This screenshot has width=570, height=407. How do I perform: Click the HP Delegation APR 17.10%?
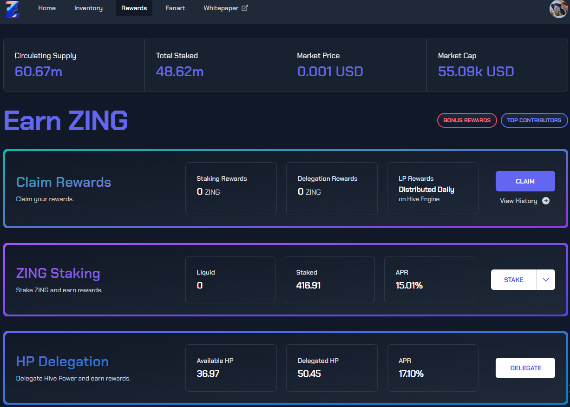tap(411, 374)
